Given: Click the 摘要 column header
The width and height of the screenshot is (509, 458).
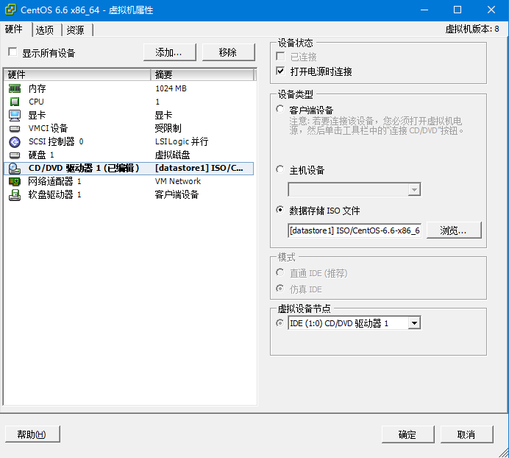Looking at the screenshot, I should coord(202,75).
